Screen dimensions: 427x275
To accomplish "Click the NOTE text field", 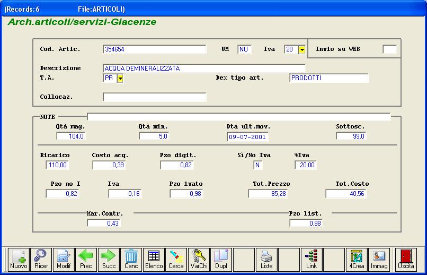I will pos(239,117).
